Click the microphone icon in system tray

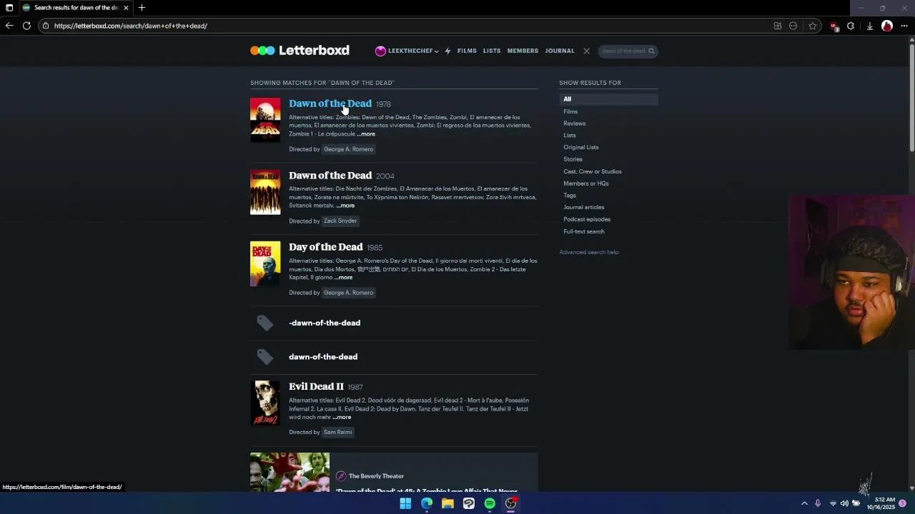tap(818, 503)
